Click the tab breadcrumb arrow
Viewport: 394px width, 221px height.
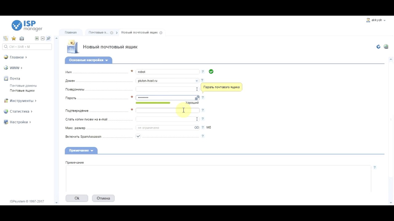[117, 33]
